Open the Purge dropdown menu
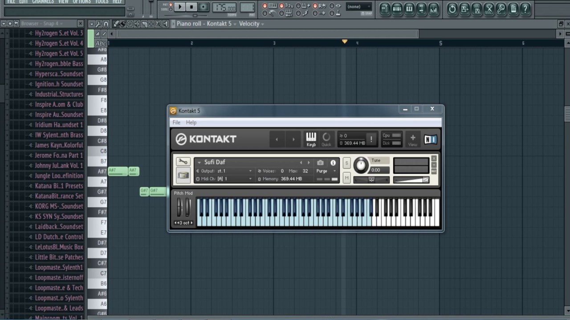This screenshot has height=320, width=570. [326, 171]
